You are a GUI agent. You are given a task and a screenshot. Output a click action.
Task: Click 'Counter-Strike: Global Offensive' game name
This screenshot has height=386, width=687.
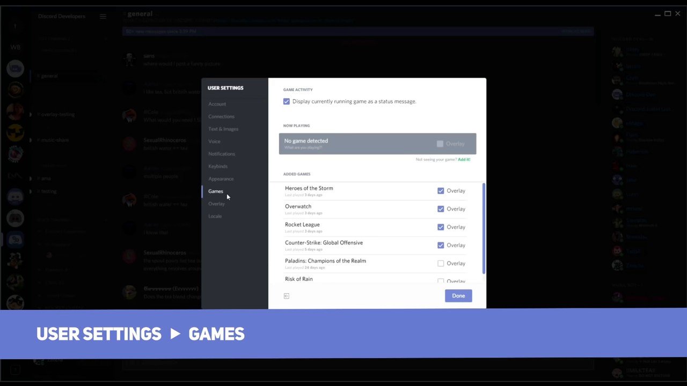point(324,243)
